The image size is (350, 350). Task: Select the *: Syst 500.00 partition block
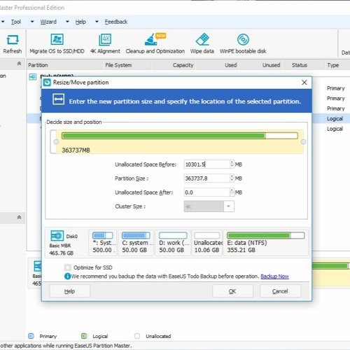(102, 243)
